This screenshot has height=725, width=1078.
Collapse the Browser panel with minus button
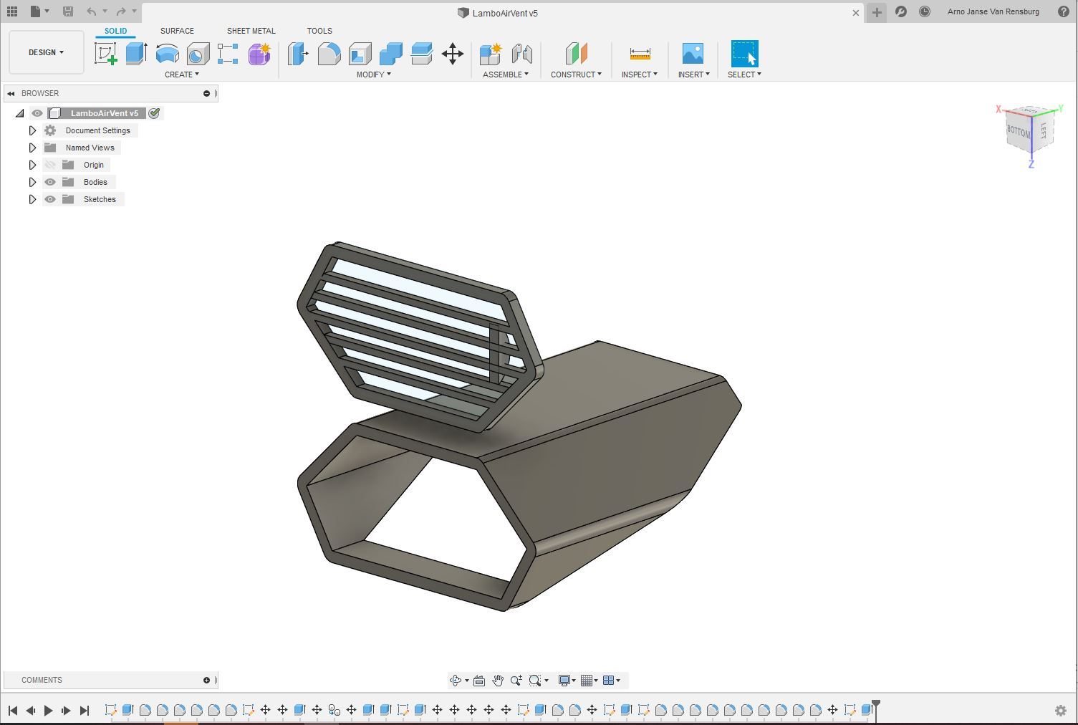[x=206, y=93]
